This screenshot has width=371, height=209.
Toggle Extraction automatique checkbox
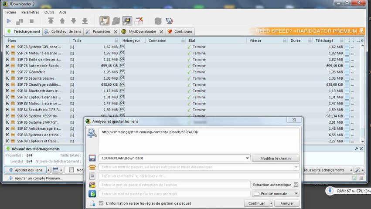click(x=296, y=185)
